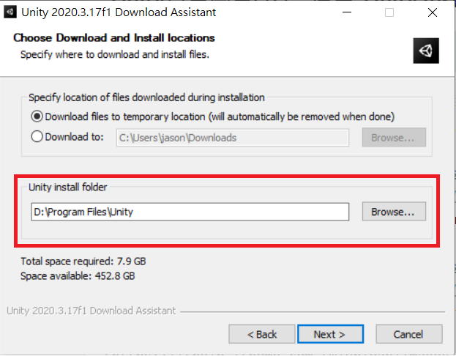Click the Specify where to download subtitle text
Viewport: 456px width, 356px height.
115,54
